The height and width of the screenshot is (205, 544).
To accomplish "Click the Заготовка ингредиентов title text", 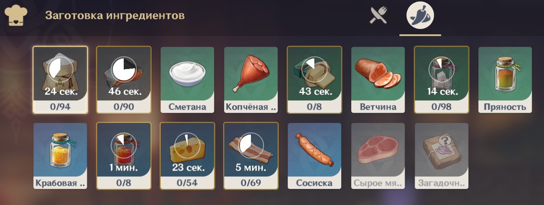I will click(115, 16).
